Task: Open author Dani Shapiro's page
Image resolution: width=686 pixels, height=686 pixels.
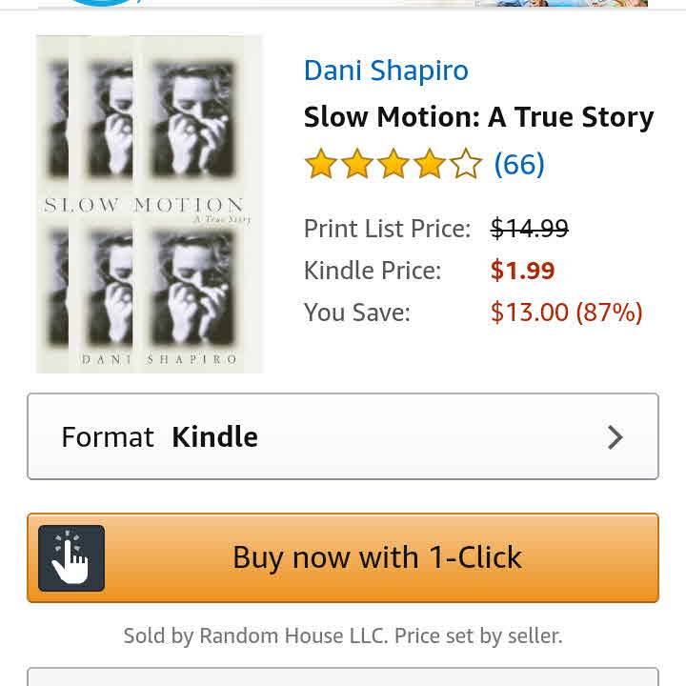Action: [386, 71]
